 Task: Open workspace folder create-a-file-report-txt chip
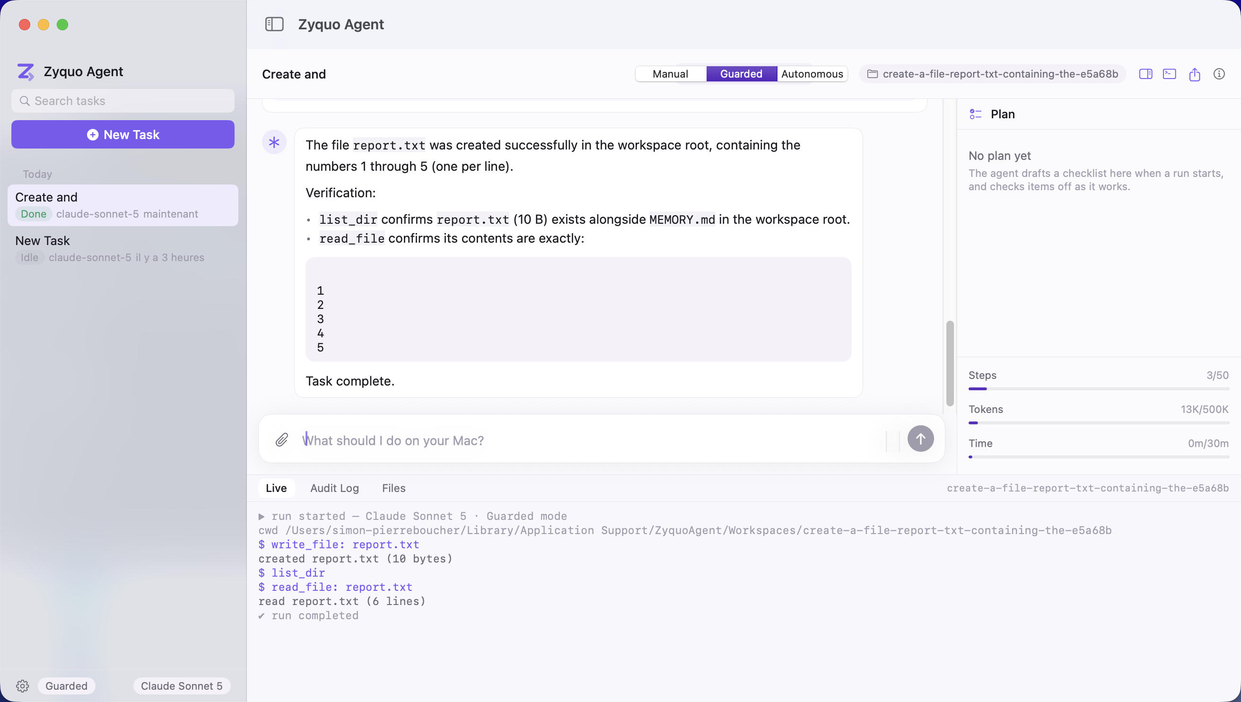coord(992,74)
